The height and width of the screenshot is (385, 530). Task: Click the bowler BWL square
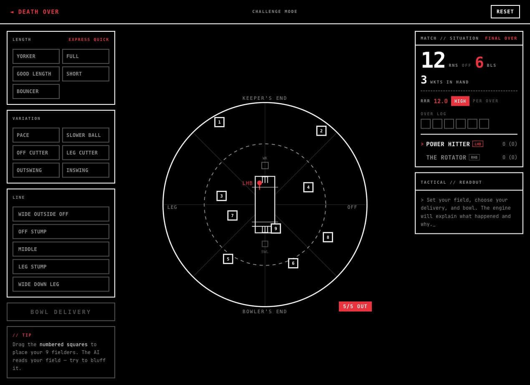click(265, 244)
